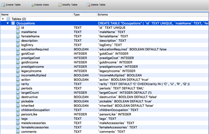Click the Modify Table button label

(70, 5)
